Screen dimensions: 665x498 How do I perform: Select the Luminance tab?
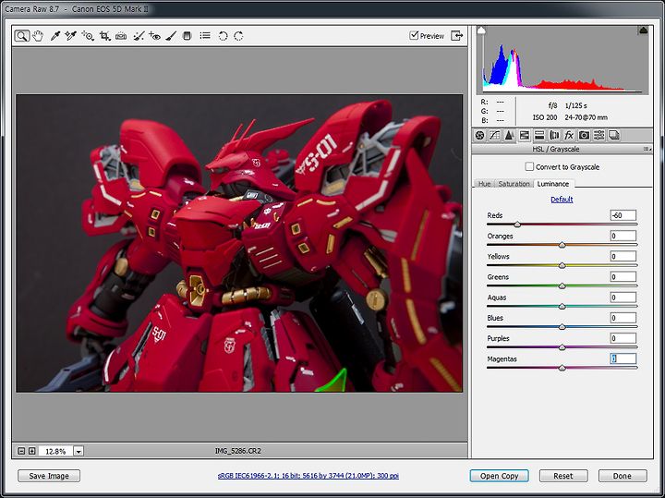point(553,184)
